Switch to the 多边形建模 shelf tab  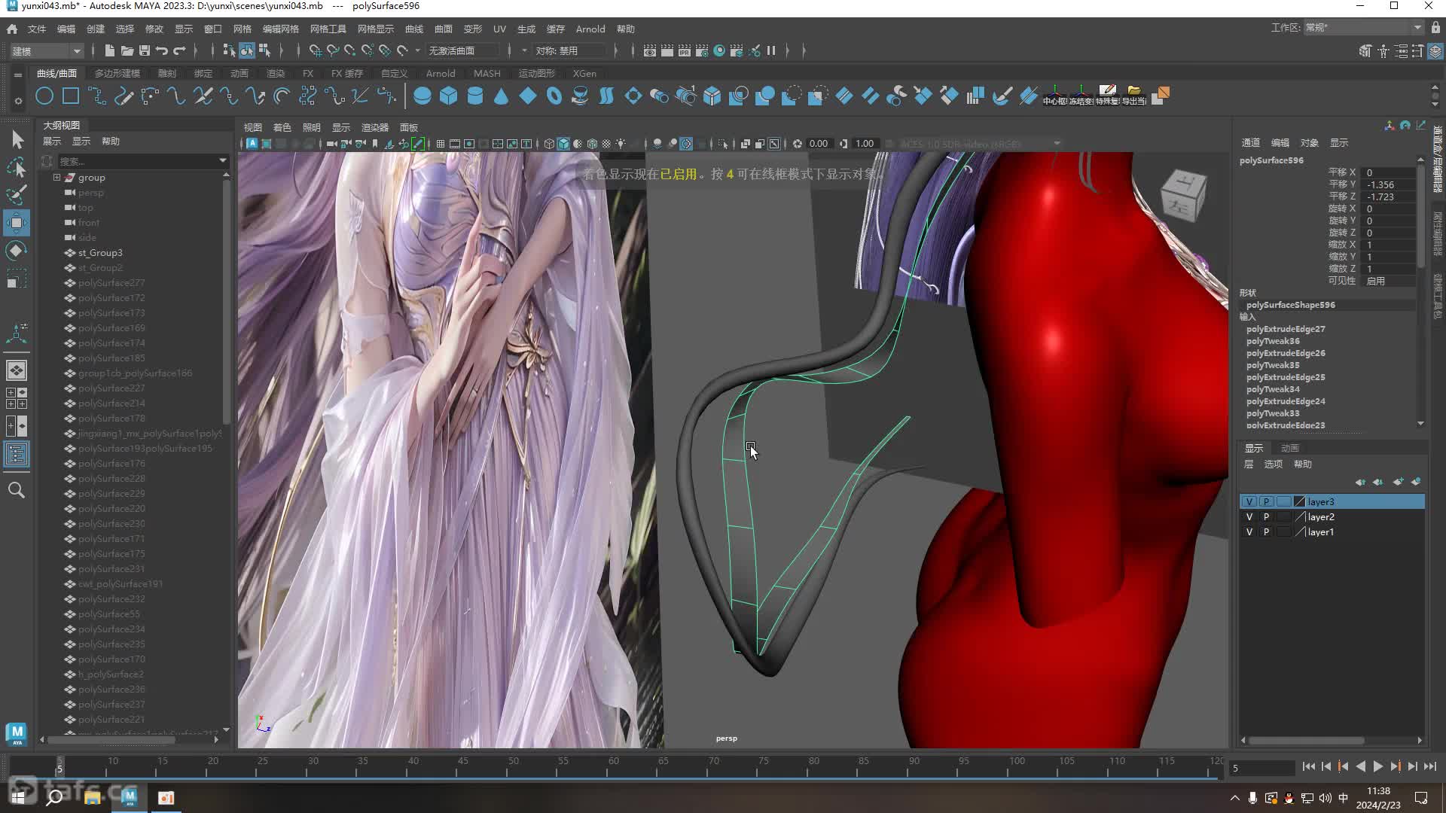pyautogui.click(x=117, y=73)
